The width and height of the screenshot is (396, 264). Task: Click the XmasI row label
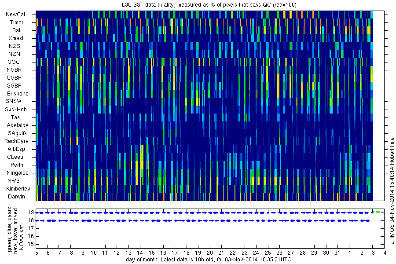(x=16, y=38)
